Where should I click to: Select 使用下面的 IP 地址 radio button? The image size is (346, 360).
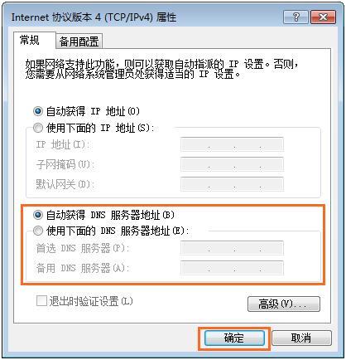[38, 128]
